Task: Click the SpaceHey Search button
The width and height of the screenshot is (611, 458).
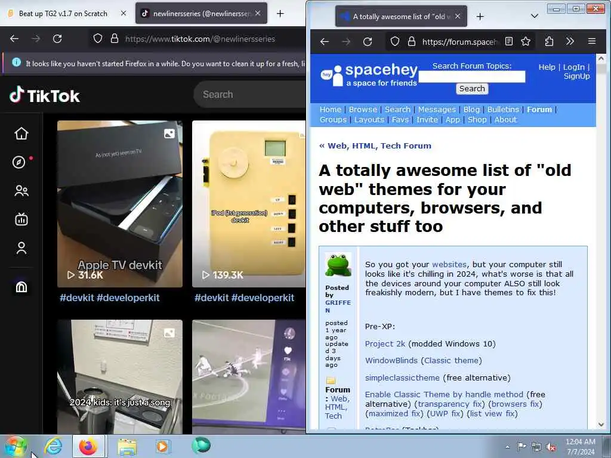Action: coord(472,89)
